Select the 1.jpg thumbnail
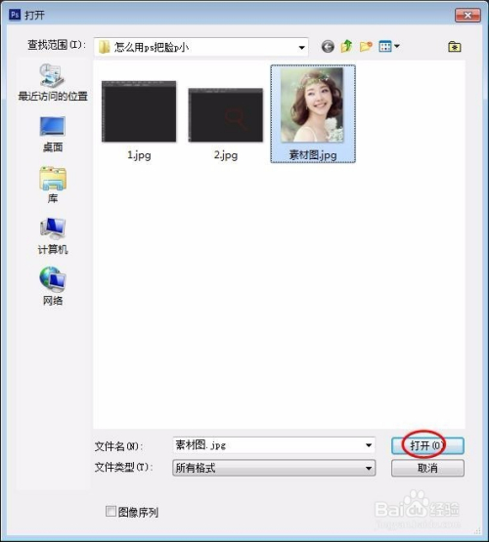 (x=139, y=111)
